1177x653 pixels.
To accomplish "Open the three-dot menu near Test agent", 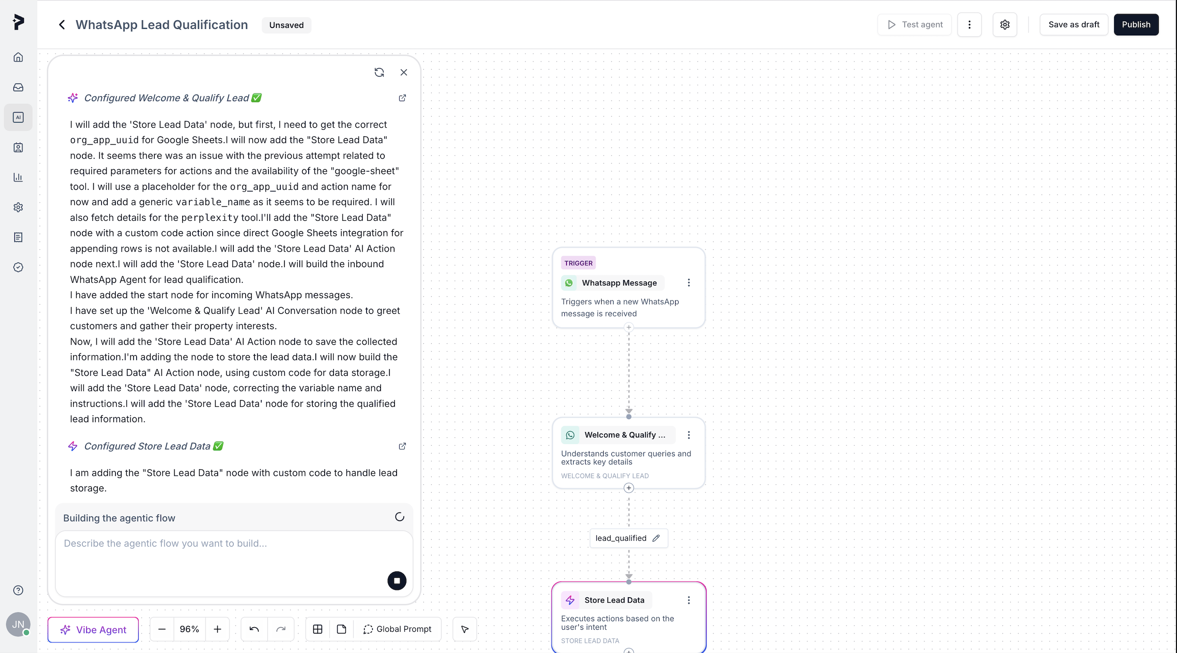I will [969, 25].
